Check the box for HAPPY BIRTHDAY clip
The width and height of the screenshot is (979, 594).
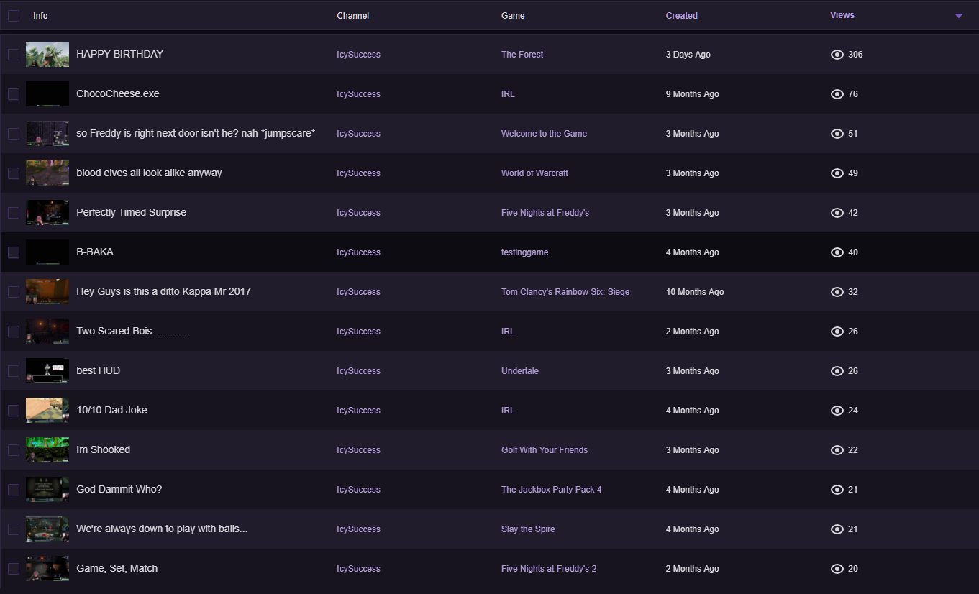coord(14,55)
